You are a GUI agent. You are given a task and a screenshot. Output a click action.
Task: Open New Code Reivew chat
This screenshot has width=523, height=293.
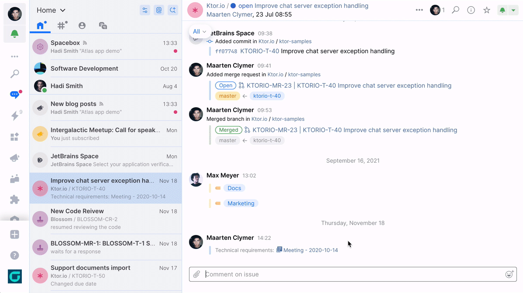[x=106, y=219]
